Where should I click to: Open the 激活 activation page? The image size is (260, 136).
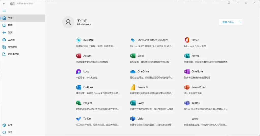(x=23, y=32)
